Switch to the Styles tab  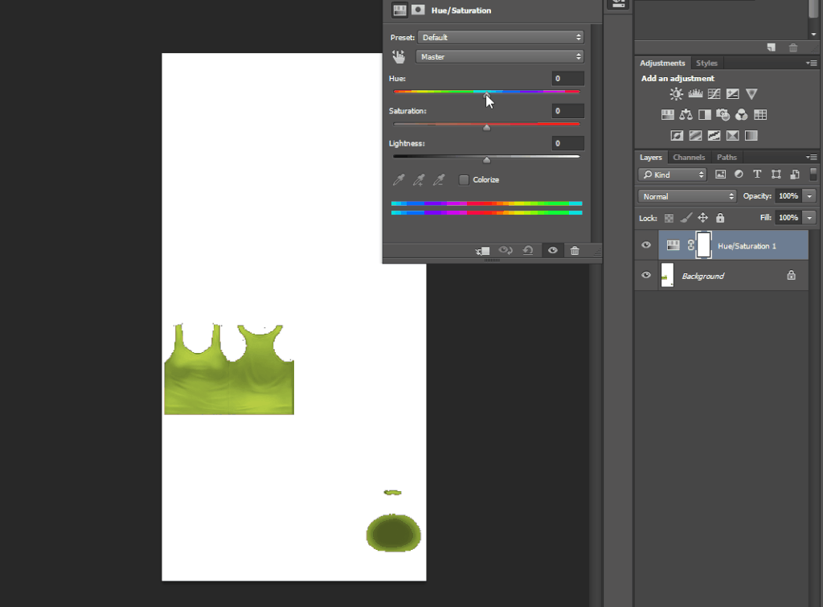pos(706,63)
